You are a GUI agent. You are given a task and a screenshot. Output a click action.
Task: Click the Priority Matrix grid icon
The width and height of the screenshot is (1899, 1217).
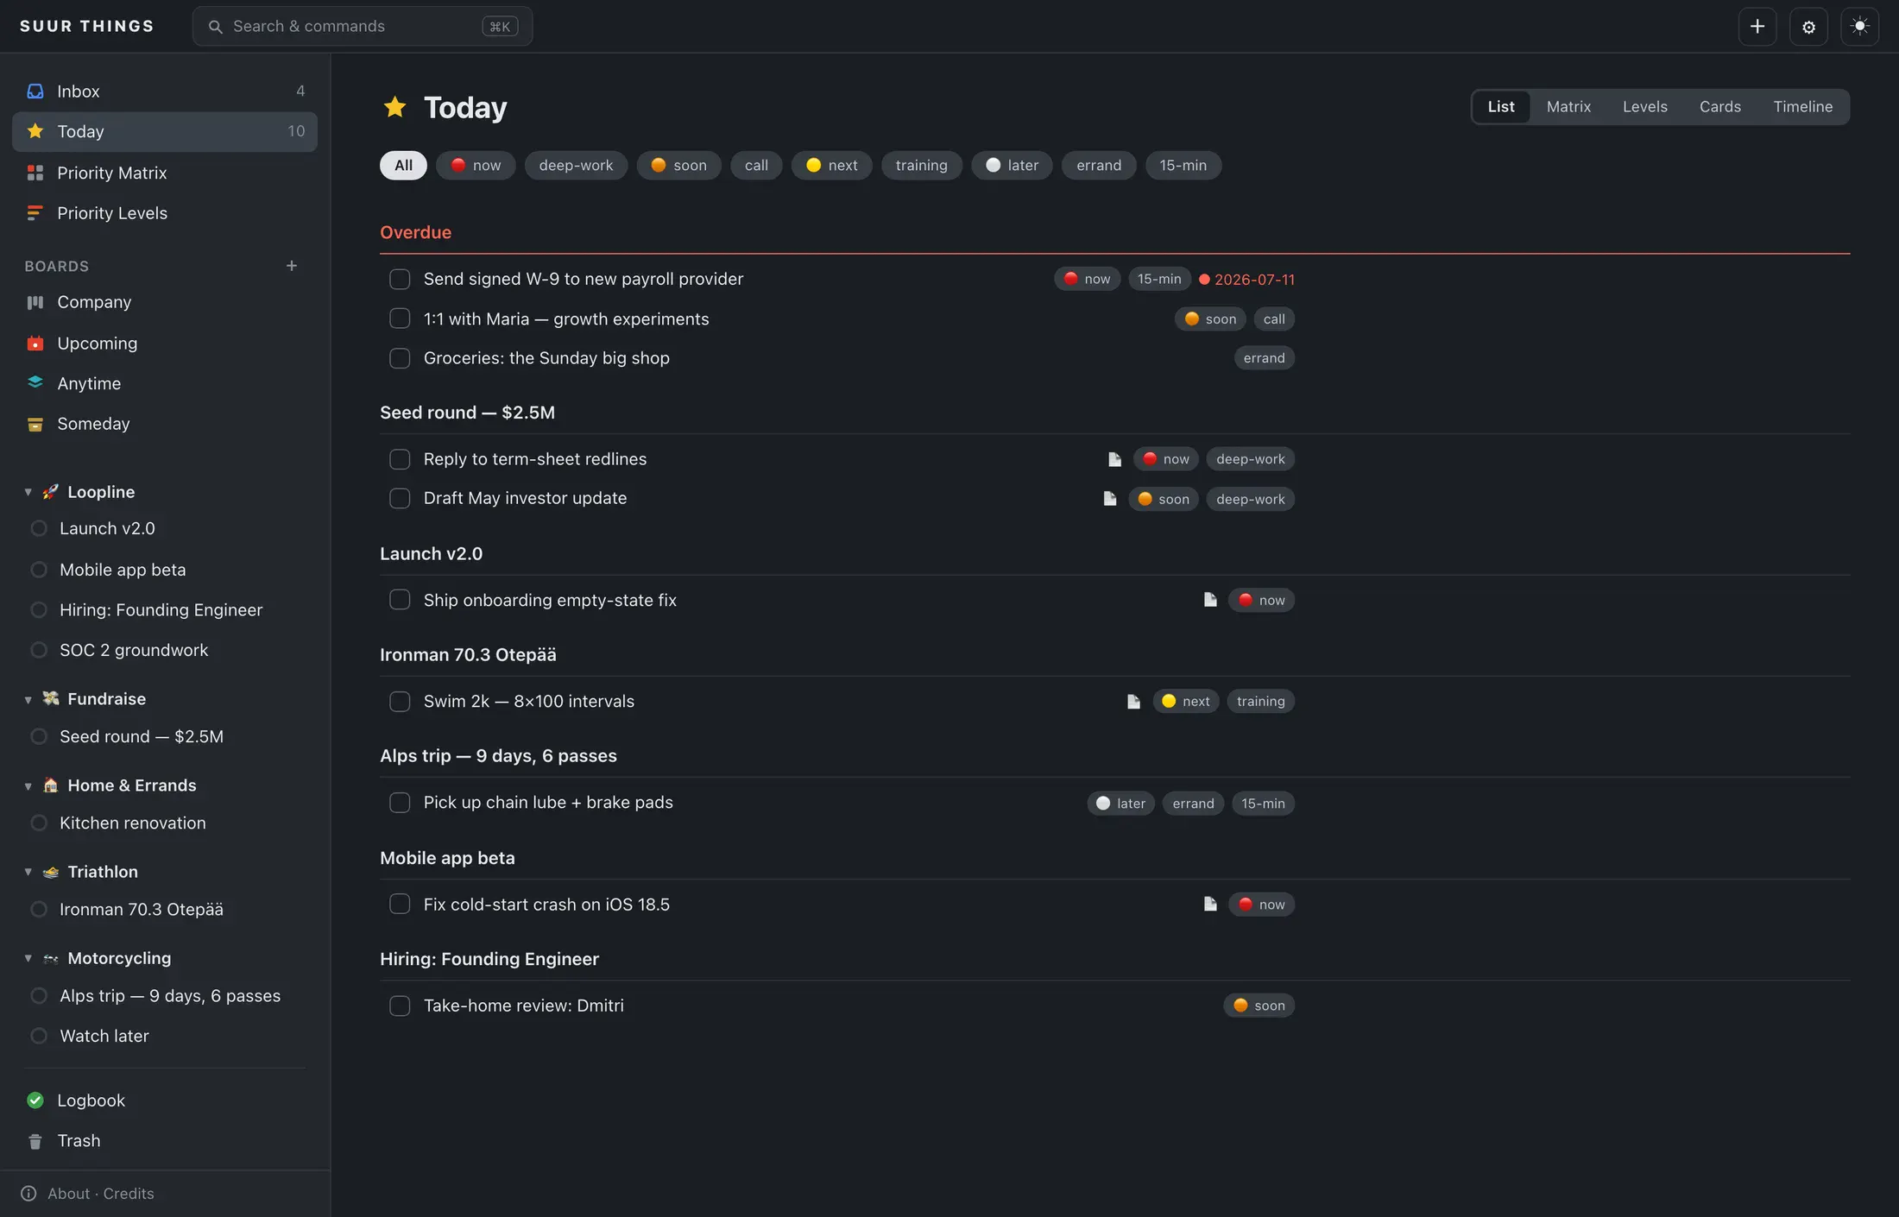35,173
